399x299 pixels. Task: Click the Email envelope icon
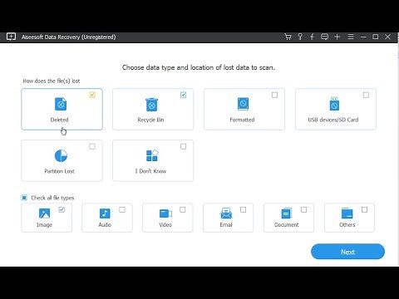click(226, 213)
